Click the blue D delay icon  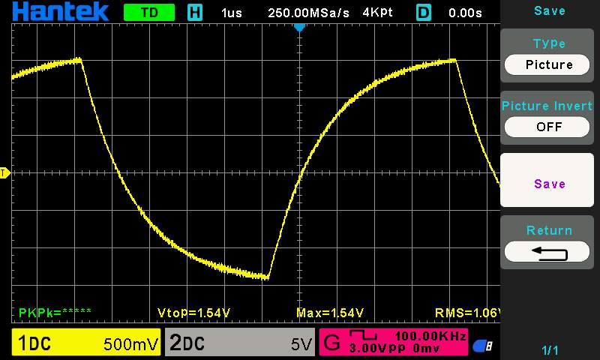point(423,13)
